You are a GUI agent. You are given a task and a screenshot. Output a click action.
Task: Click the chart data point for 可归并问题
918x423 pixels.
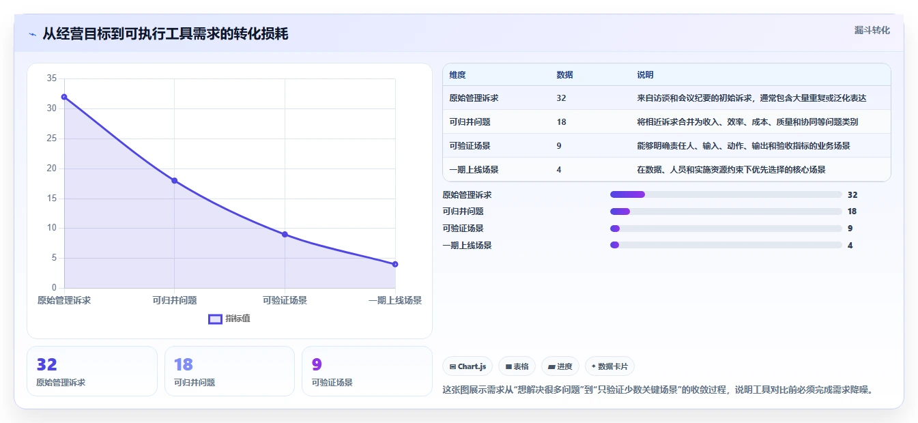click(174, 180)
